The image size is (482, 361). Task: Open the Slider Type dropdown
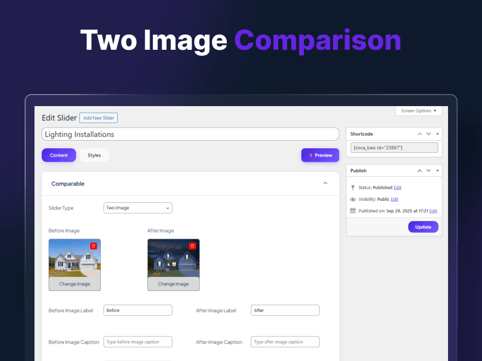pos(137,208)
